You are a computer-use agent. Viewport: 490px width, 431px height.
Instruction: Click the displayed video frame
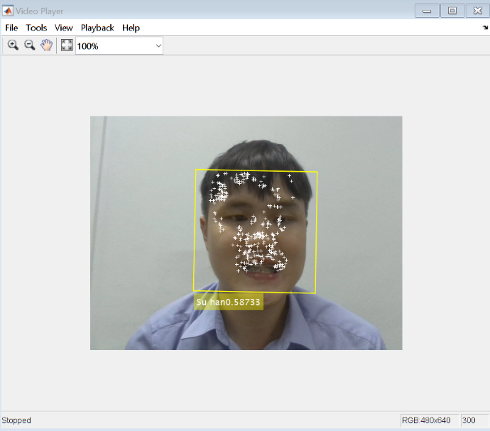pos(246,233)
